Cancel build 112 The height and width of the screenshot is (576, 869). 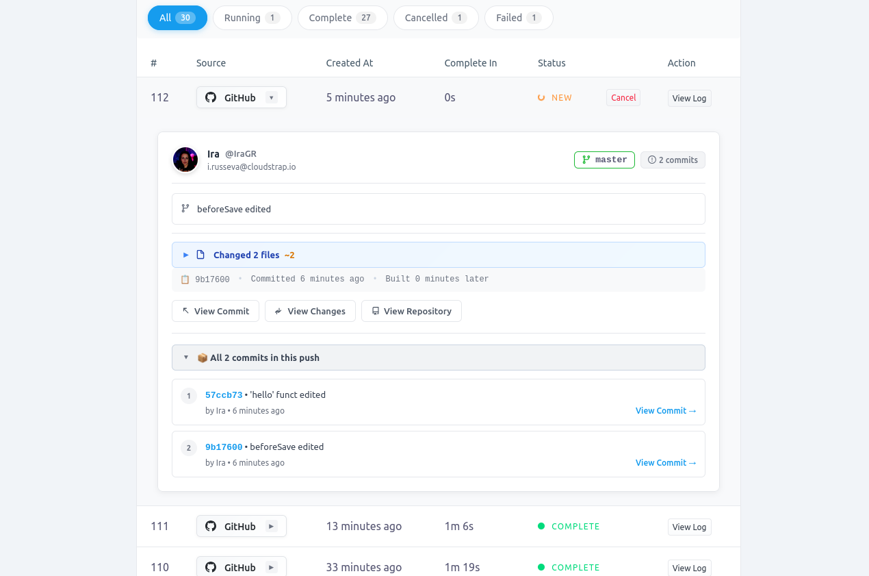(x=623, y=97)
